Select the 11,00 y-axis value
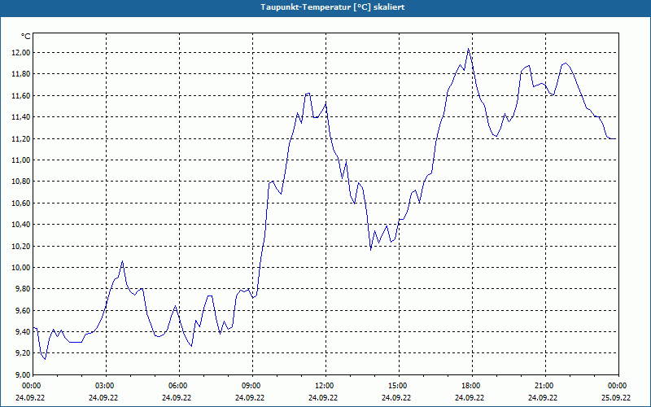Viewport: 651px width, 407px height. [x=22, y=160]
